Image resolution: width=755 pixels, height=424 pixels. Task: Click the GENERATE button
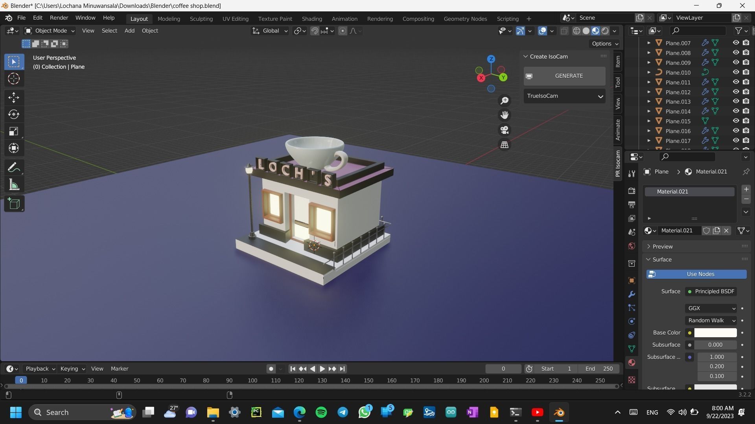565,76
